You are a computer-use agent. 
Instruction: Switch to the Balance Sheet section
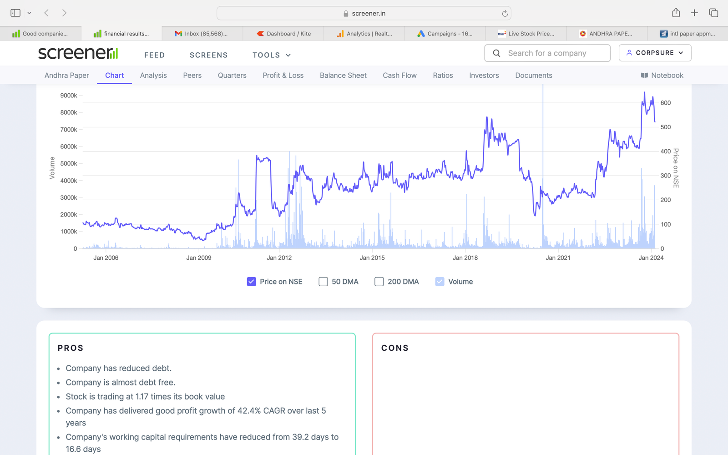coord(343,76)
